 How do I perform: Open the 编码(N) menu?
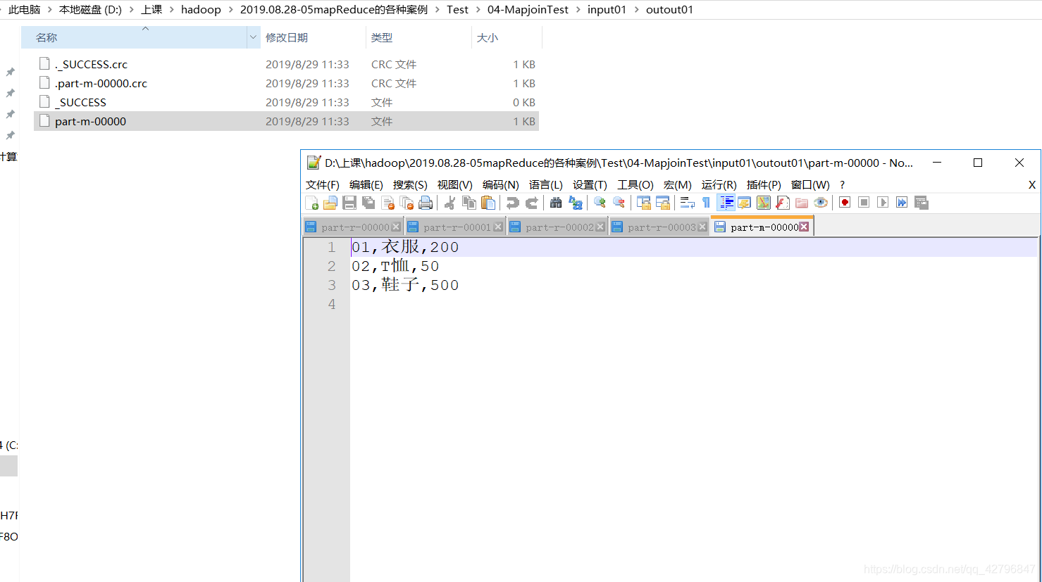(501, 184)
